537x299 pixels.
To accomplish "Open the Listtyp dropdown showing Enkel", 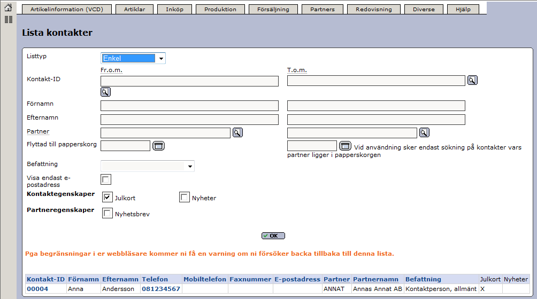I will (133, 58).
